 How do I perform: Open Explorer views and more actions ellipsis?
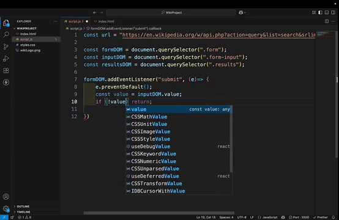[55, 21]
